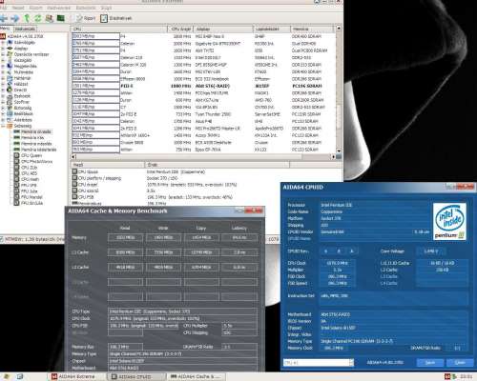Click the AIDA64 tray icon in taskbar
The image size is (477, 381).
[447, 376]
